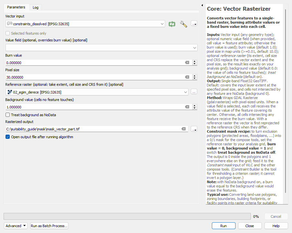This screenshot has height=233, width=292.
Task: Click the help panel vertical scrollbar
Action: [x=286, y=101]
